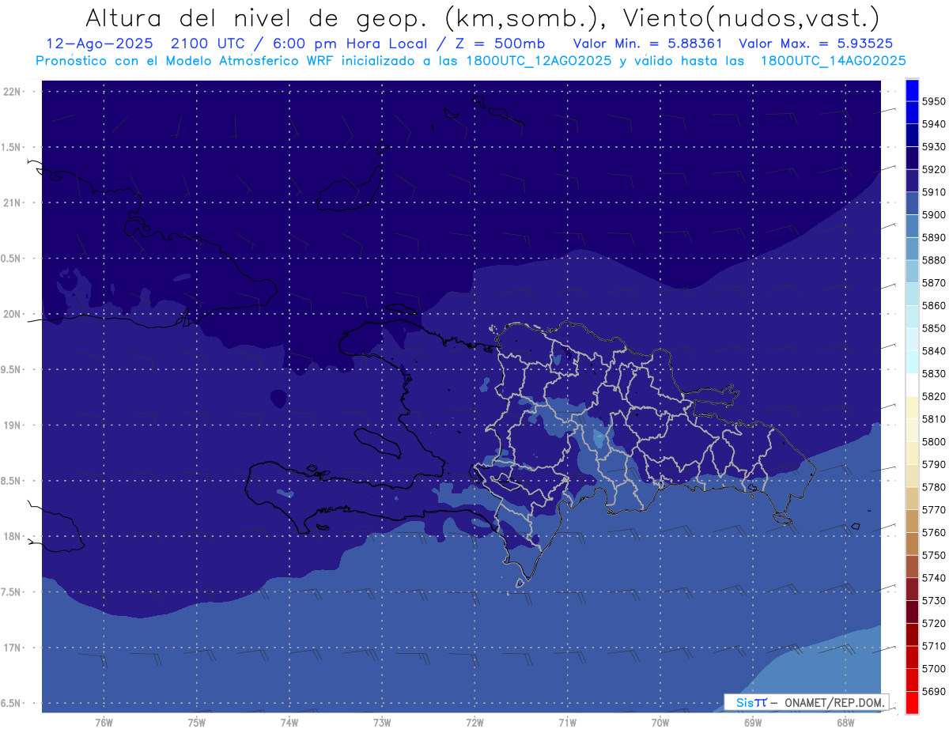Click the bright red swatch below 5690
Screen dimensions: 949x733
pos(912,702)
